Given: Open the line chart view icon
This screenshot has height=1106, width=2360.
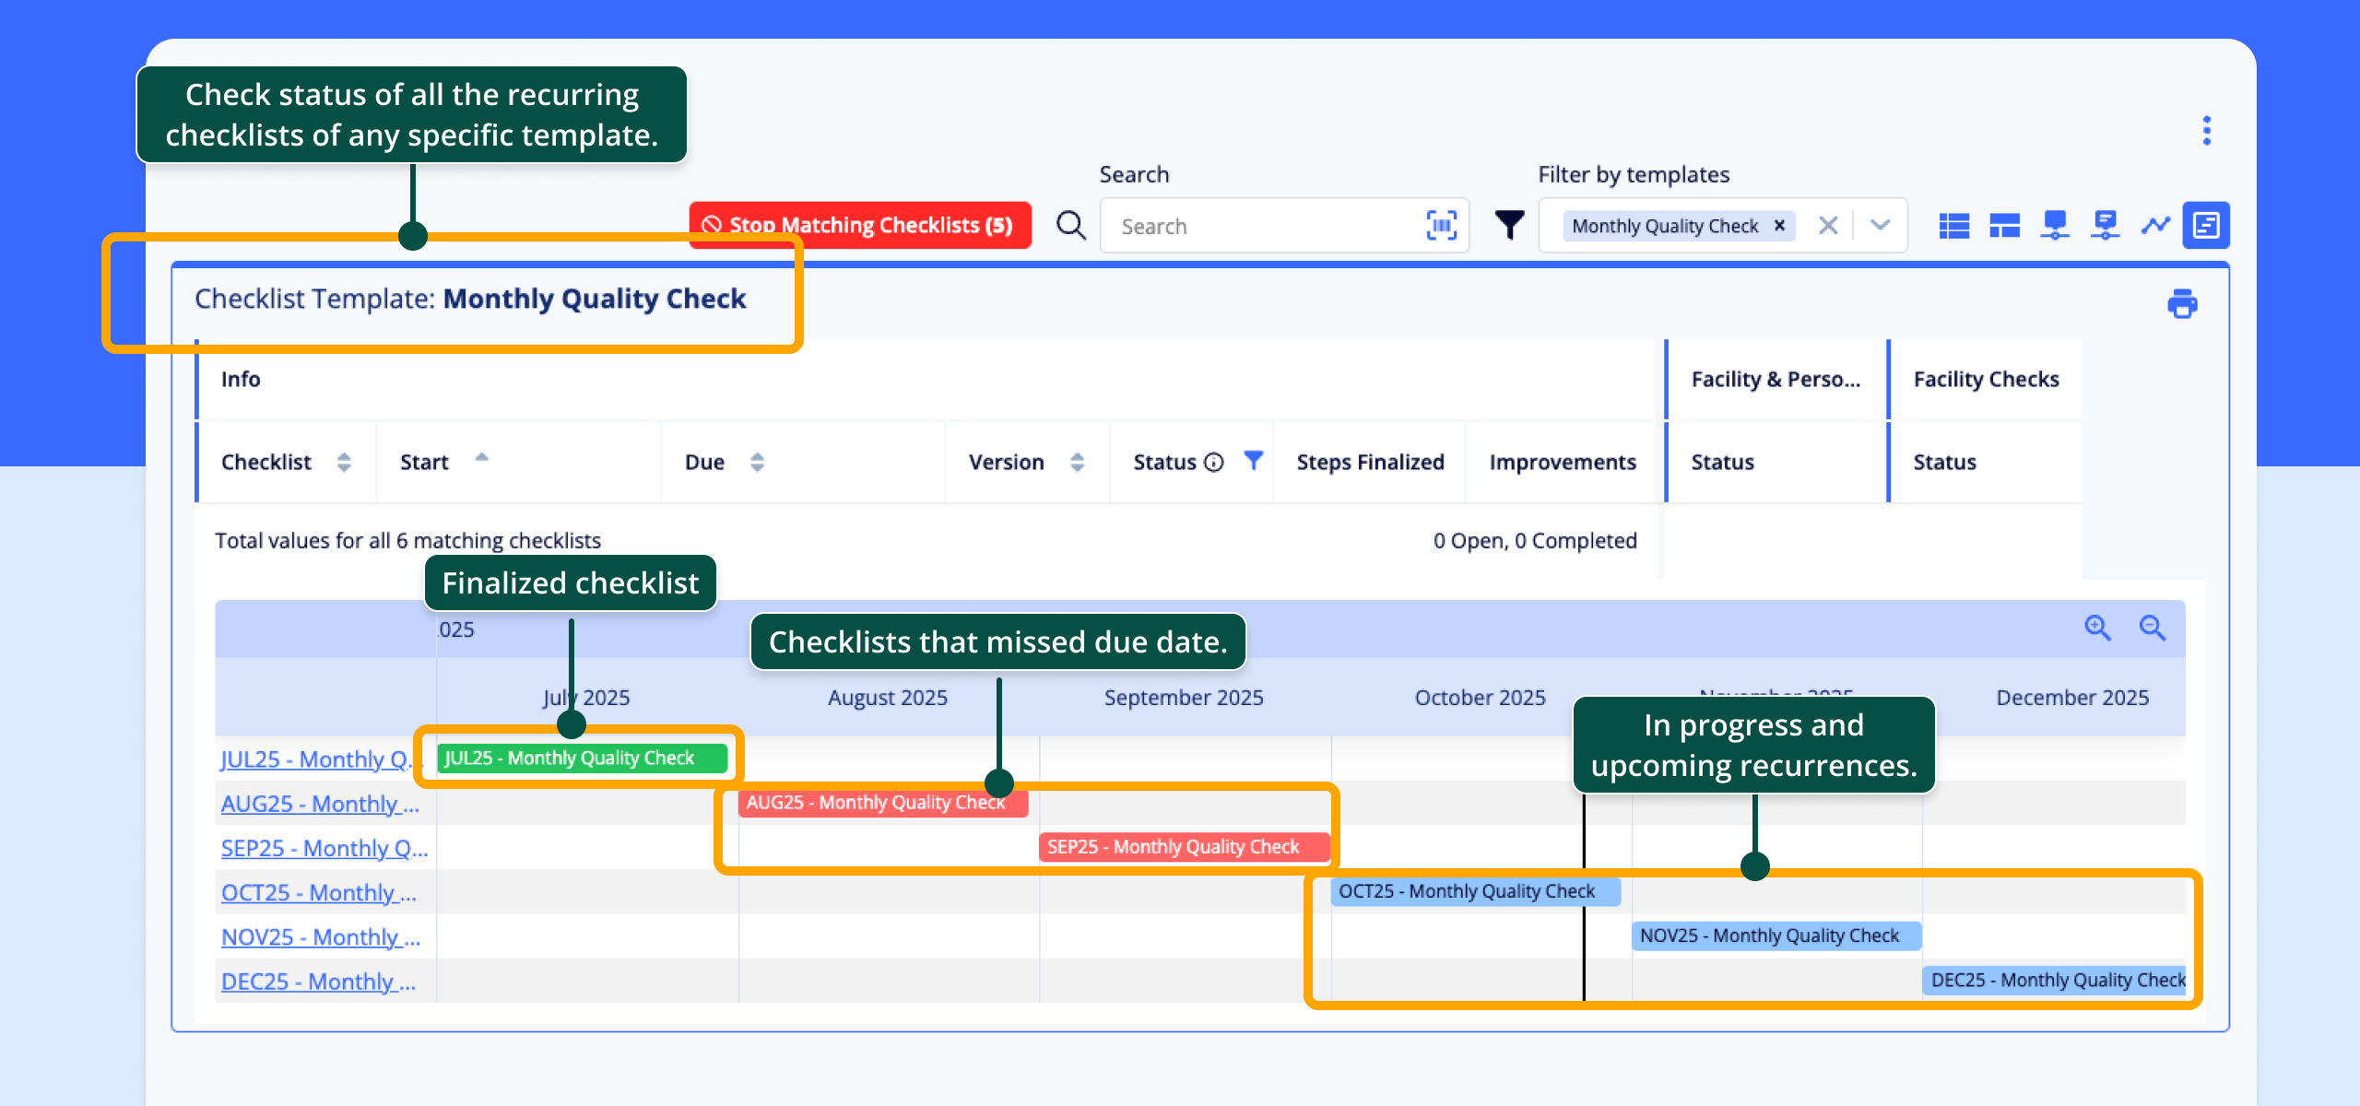Looking at the screenshot, I should tap(2155, 225).
